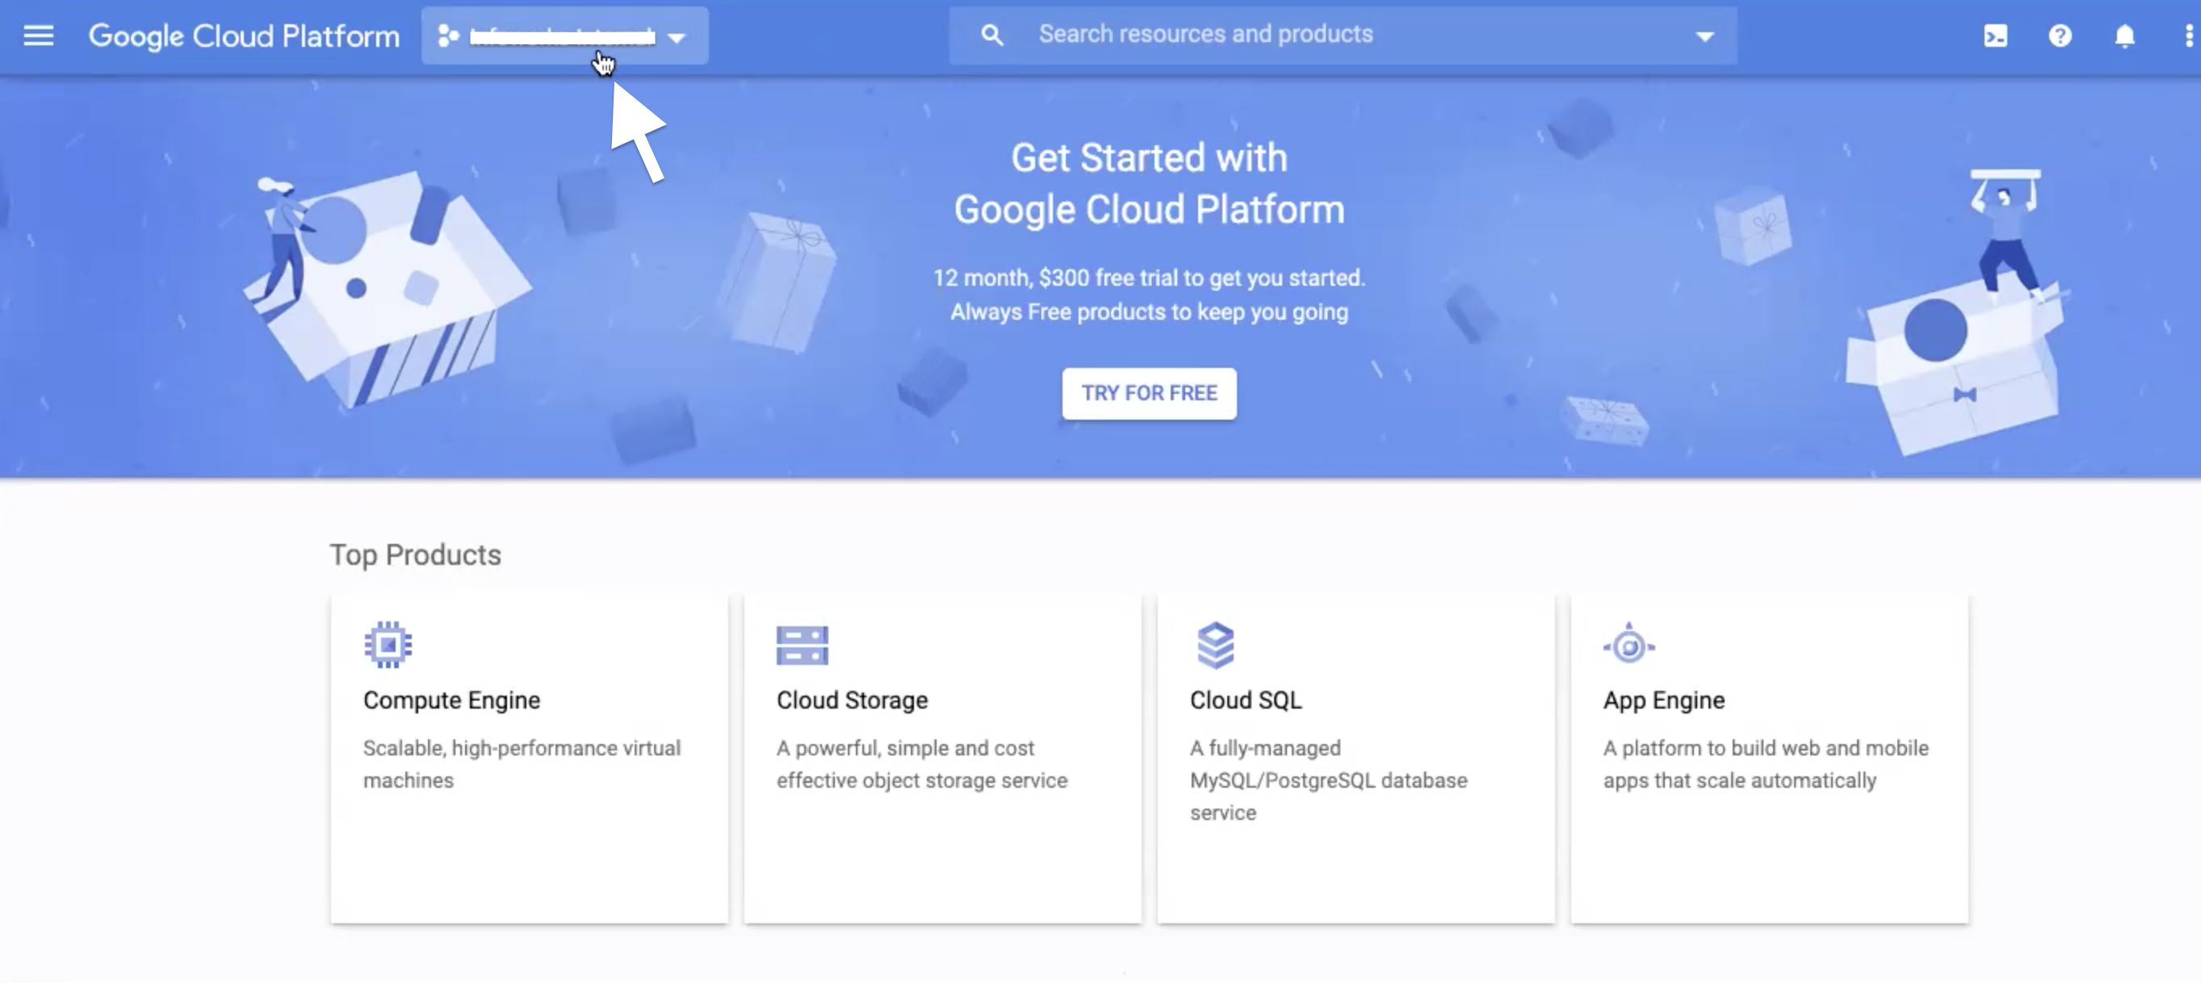Open the Cloud Storage card title
The height and width of the screenshot is (983, 2201).
(852, 701)
